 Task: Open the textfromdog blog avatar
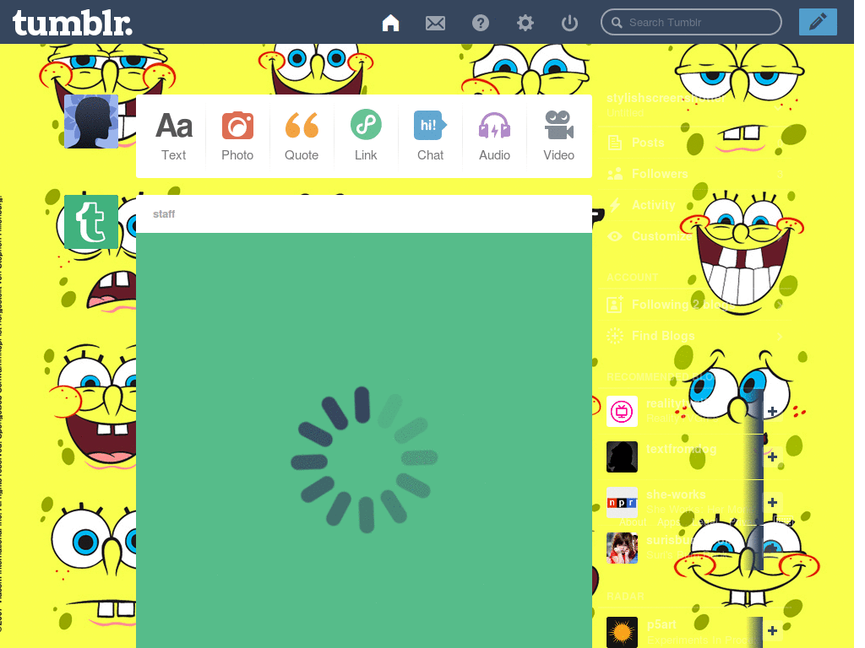click(622, 456)
